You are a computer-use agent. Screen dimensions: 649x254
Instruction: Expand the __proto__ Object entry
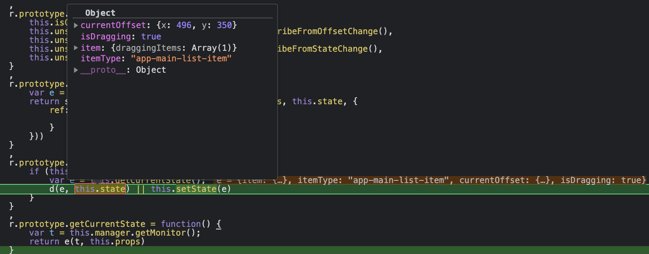[x=76, y=70]
